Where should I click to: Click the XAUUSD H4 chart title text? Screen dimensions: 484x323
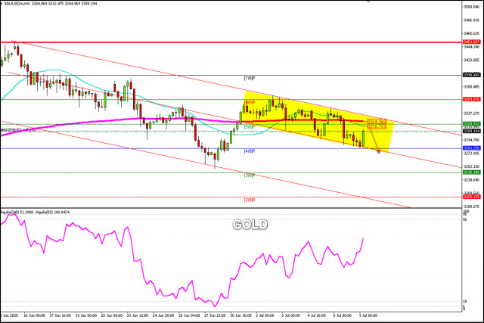[51, 4]
